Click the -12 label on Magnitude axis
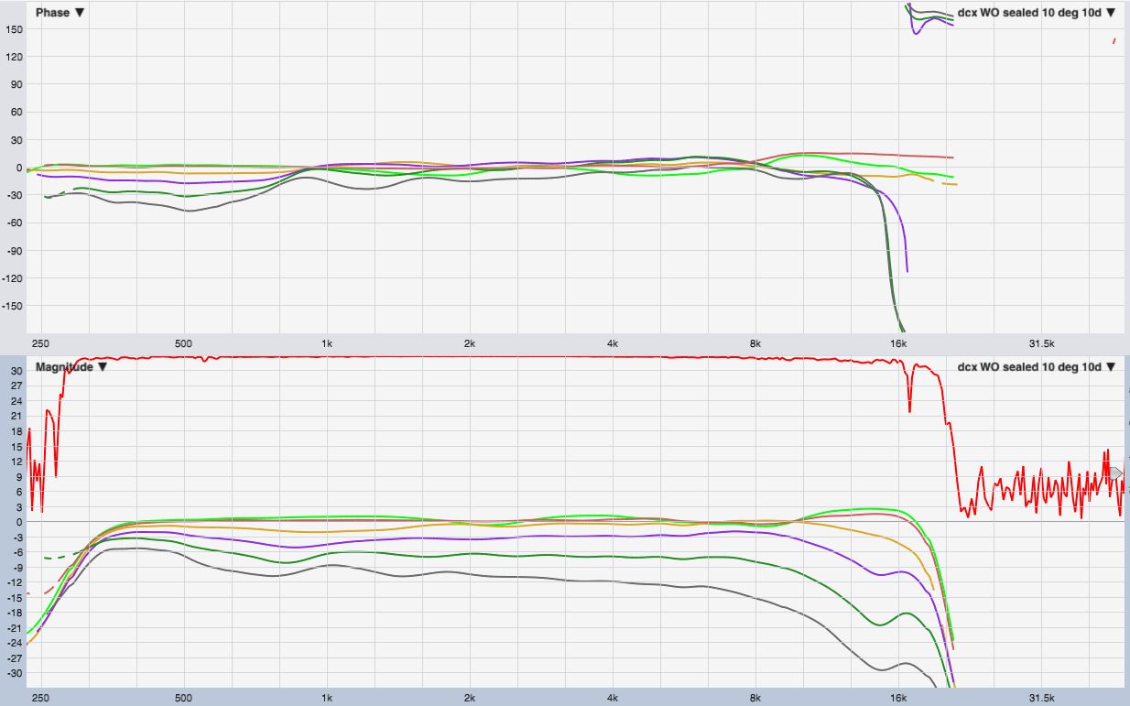The height and width of the screenshot is (706, 1130). [x=14, y=582]
